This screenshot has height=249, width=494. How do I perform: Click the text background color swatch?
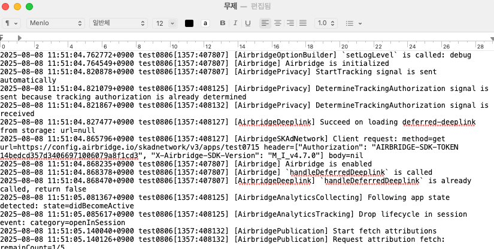pos(205,23)
